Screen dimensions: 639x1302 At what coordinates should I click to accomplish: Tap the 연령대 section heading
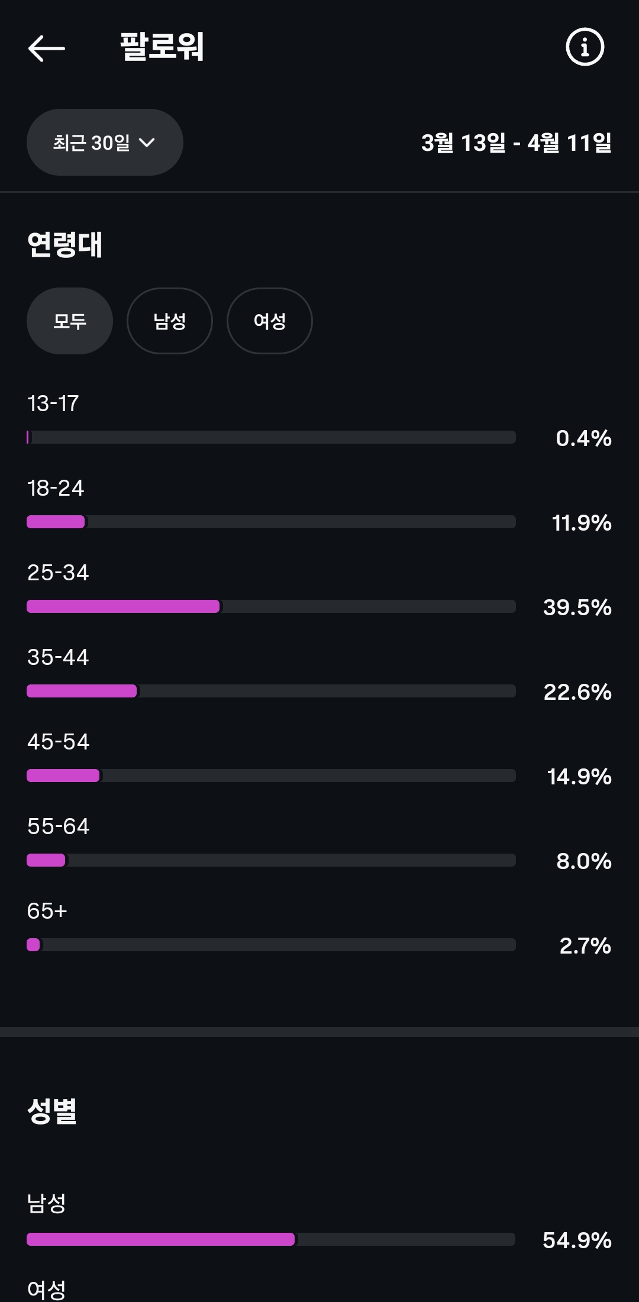[x=65, y=244]
